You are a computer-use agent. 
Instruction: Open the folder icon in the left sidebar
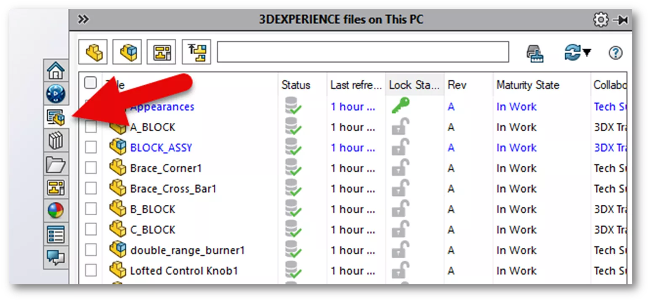click(57, 165)
